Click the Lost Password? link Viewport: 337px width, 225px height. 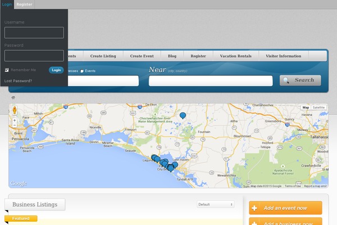(18, 81)
